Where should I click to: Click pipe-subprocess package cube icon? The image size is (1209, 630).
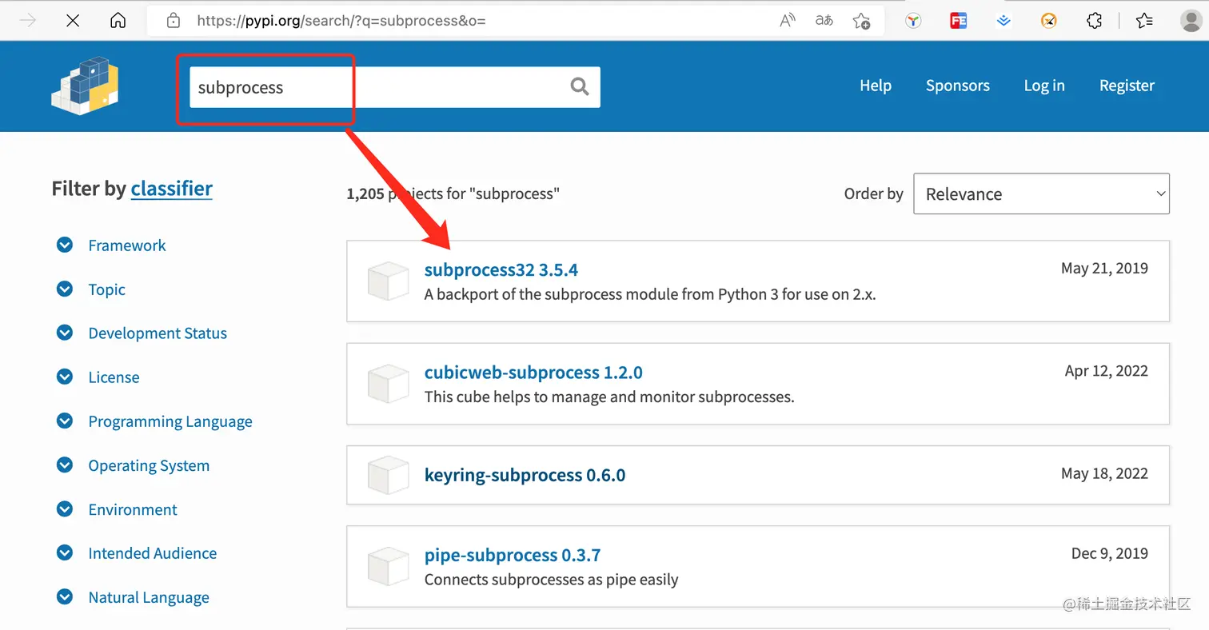pyautogui.click(x=388, y=566)
